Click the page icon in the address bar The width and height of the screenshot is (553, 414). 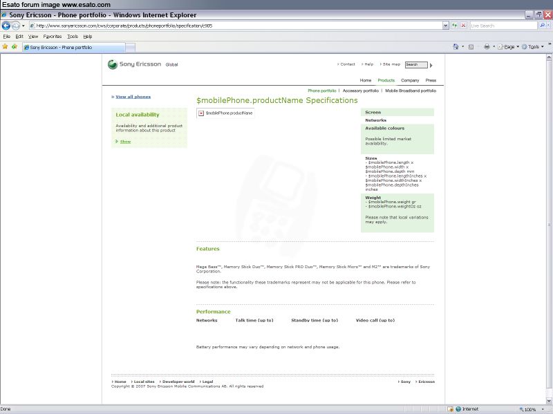[x=32, y=26]
